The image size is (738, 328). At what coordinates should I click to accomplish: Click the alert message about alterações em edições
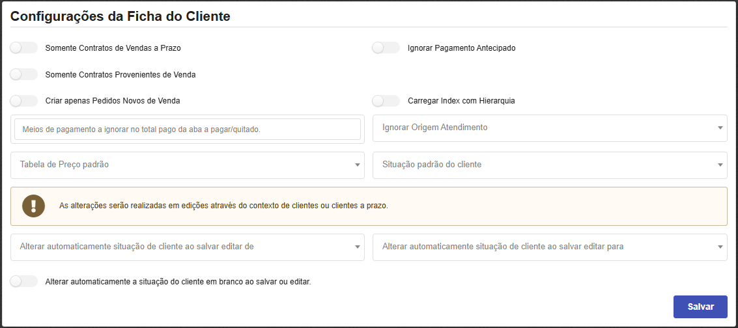223,206
